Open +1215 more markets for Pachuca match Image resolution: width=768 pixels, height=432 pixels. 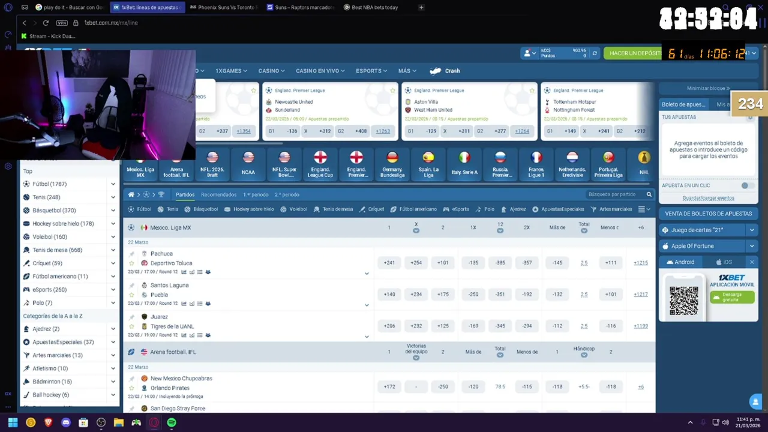coord(640,263)
